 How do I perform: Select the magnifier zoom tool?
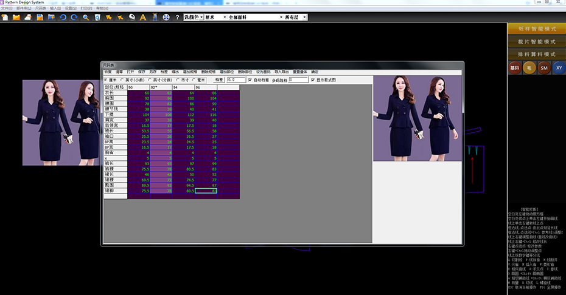tap(86, 18)
